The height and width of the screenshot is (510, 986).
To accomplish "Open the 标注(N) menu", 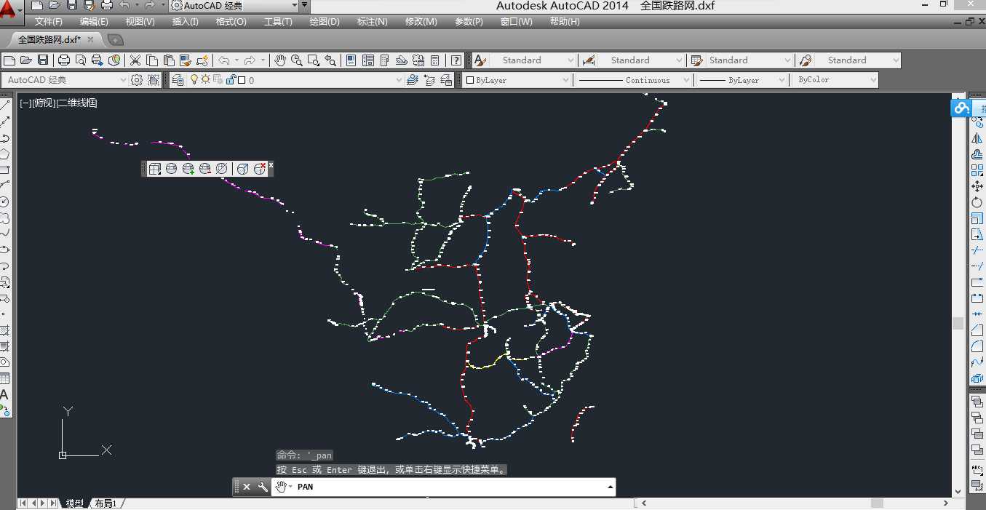I will pyautogui.click(x=372, y=22).
